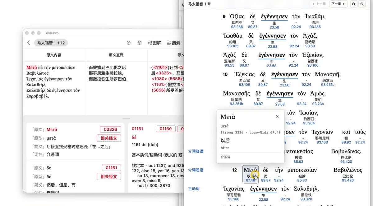Click Louw-Nida number 93.320
Viewport: 373px width, 206px height.
click(x=306, y=199)
